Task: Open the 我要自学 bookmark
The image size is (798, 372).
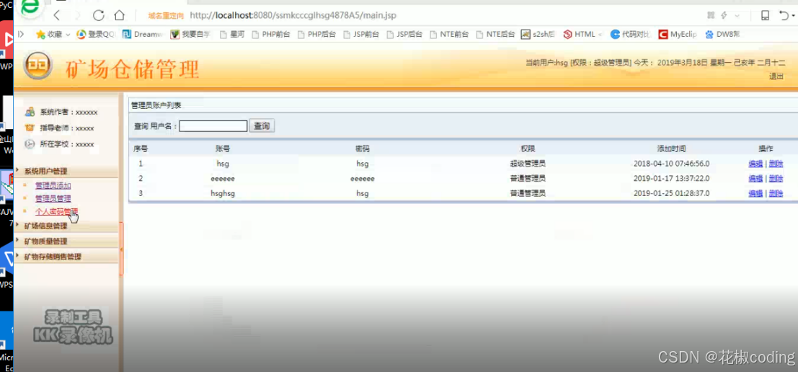Action: (190, 35)
